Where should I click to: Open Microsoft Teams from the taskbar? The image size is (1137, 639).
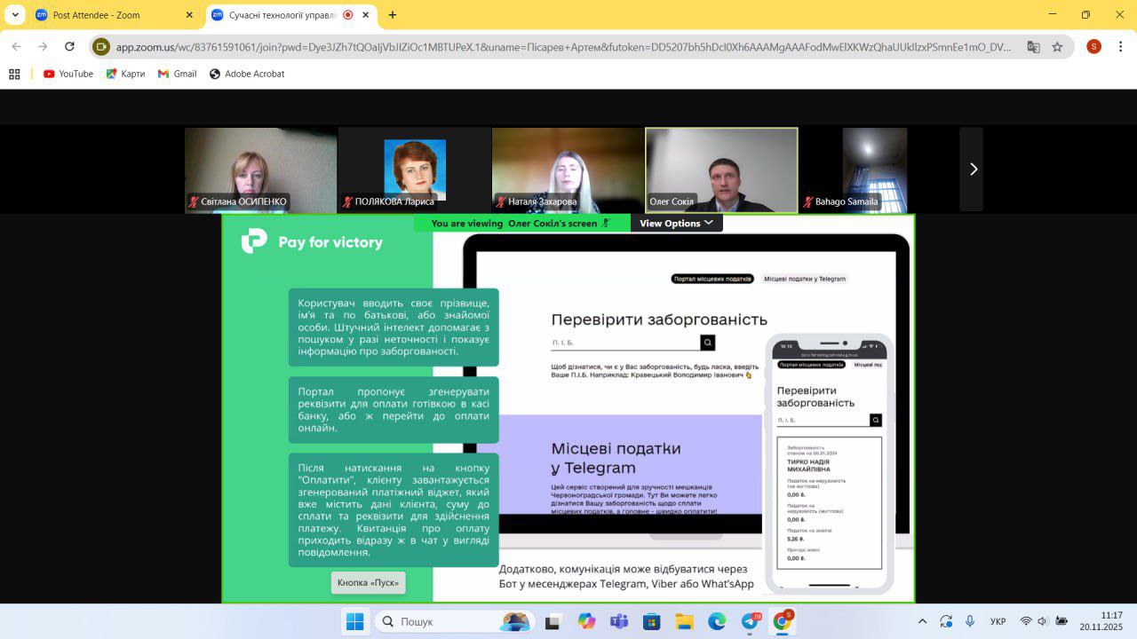[x=619, y=621]
